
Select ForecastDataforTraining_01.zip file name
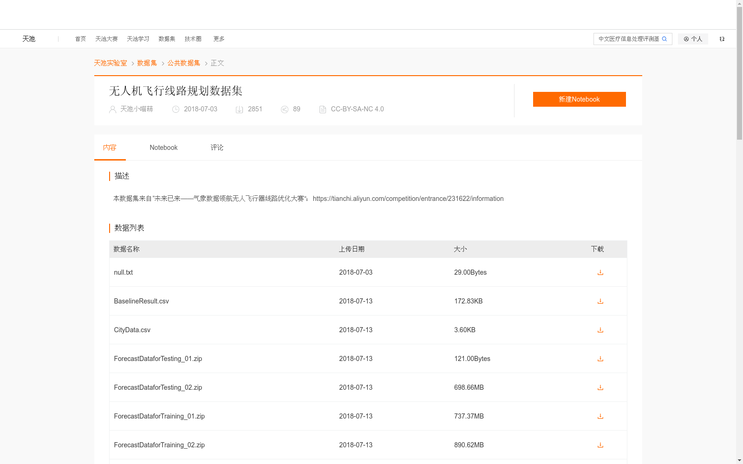click(x=159, y=416)
